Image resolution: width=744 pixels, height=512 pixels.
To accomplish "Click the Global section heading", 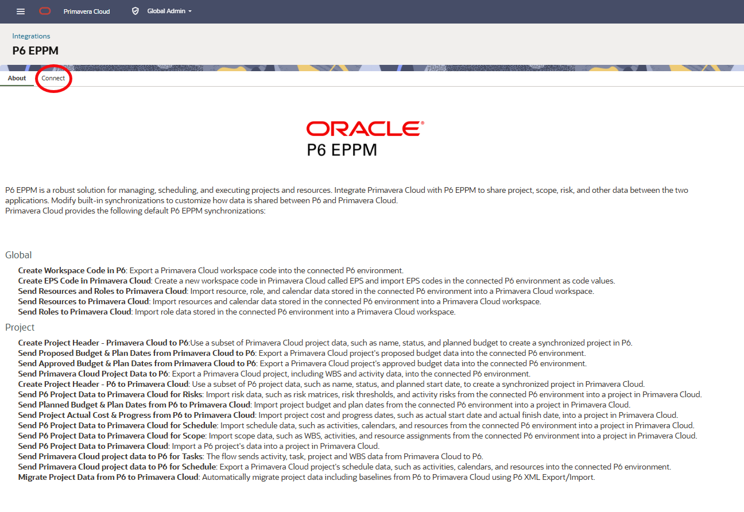I will (x=18, y=255).
